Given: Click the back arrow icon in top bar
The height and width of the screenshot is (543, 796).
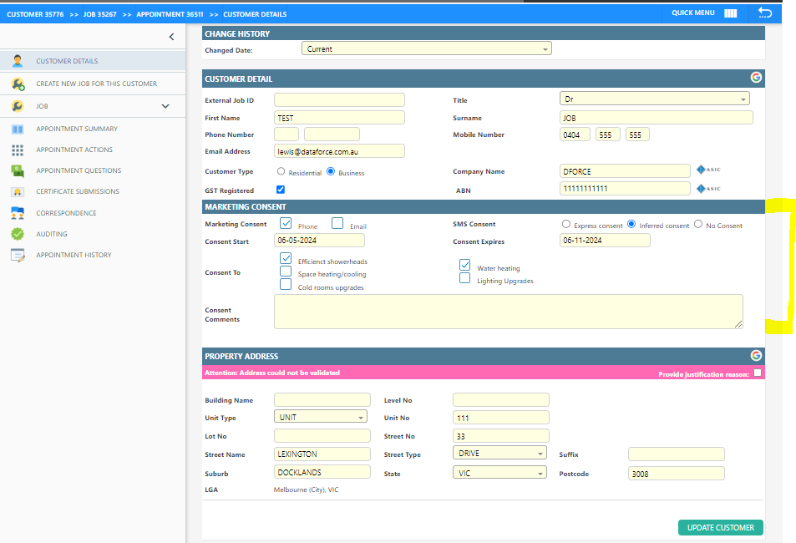Looking at the screenshot, I should coord(764,13).
